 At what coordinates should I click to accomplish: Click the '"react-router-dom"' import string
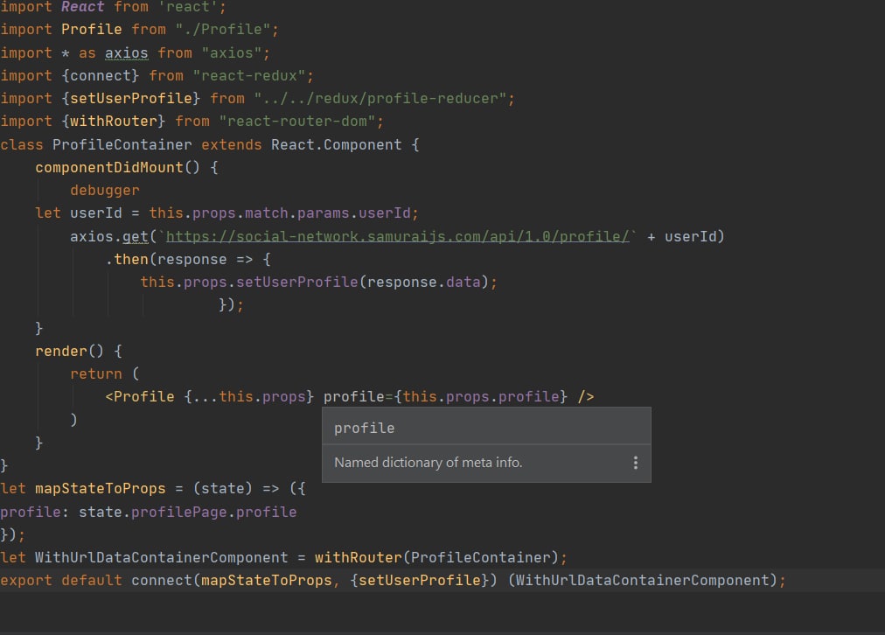pyautogui.click(x=297, y=121)
